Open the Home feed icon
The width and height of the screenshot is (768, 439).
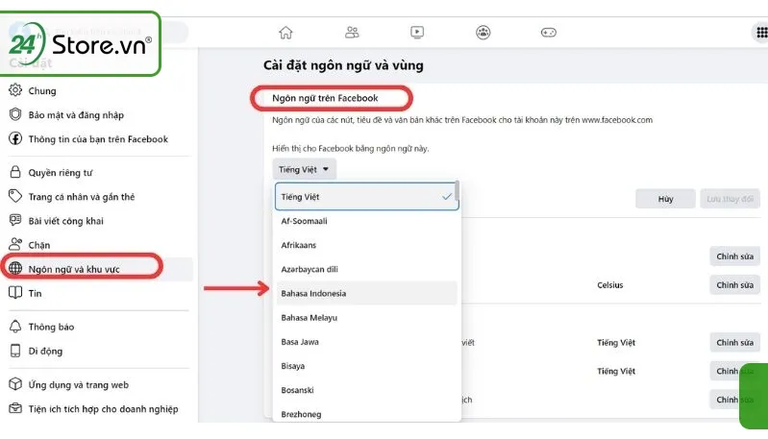pyautogui.click(x=285, y=32)
